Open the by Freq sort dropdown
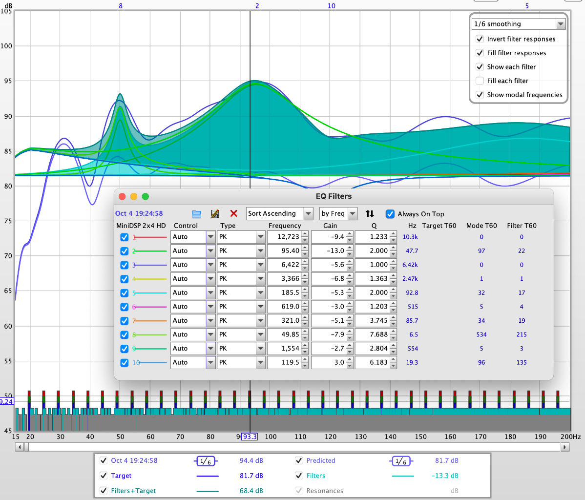This screenshot has width=585, height=500. click(338, 213)
